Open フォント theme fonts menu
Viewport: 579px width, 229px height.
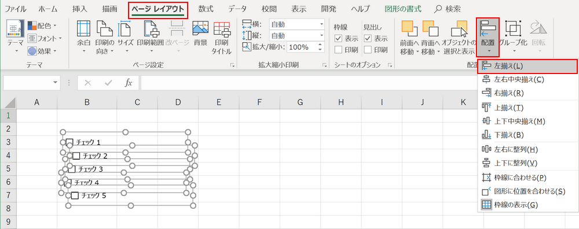(45, 38)
